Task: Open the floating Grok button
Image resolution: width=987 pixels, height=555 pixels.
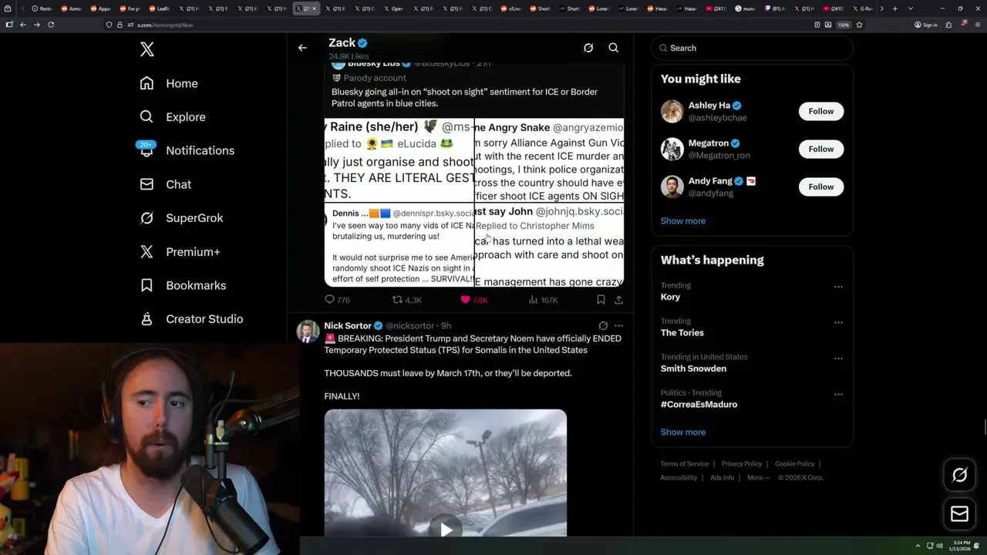Action: click(x=960, y=476)
